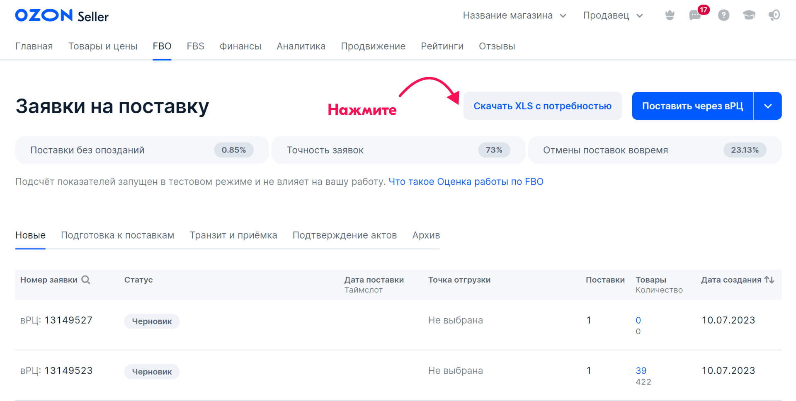This screenshot has width=796, height=401.
Task: Click the megaphone announcements icon
Action: (774, 15)
